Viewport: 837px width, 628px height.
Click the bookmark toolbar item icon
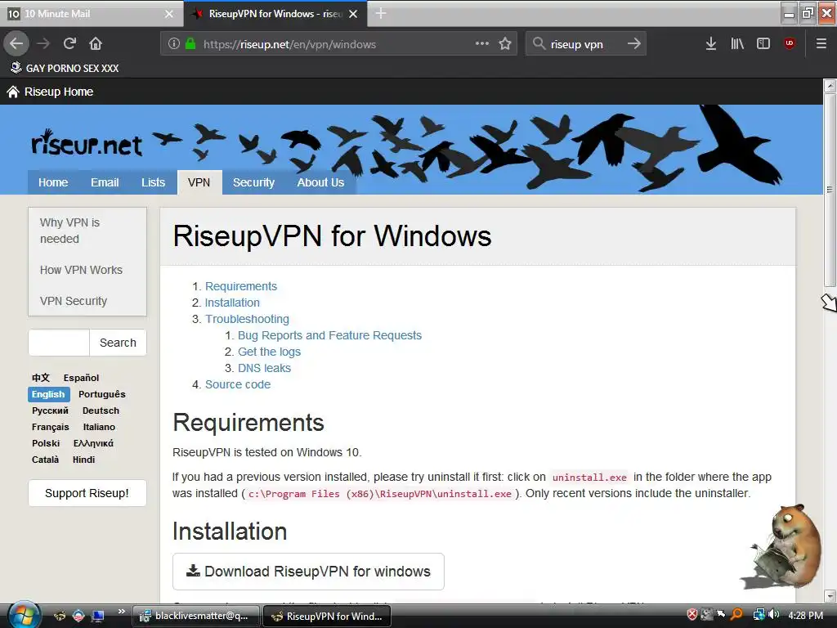pos(16,68)
